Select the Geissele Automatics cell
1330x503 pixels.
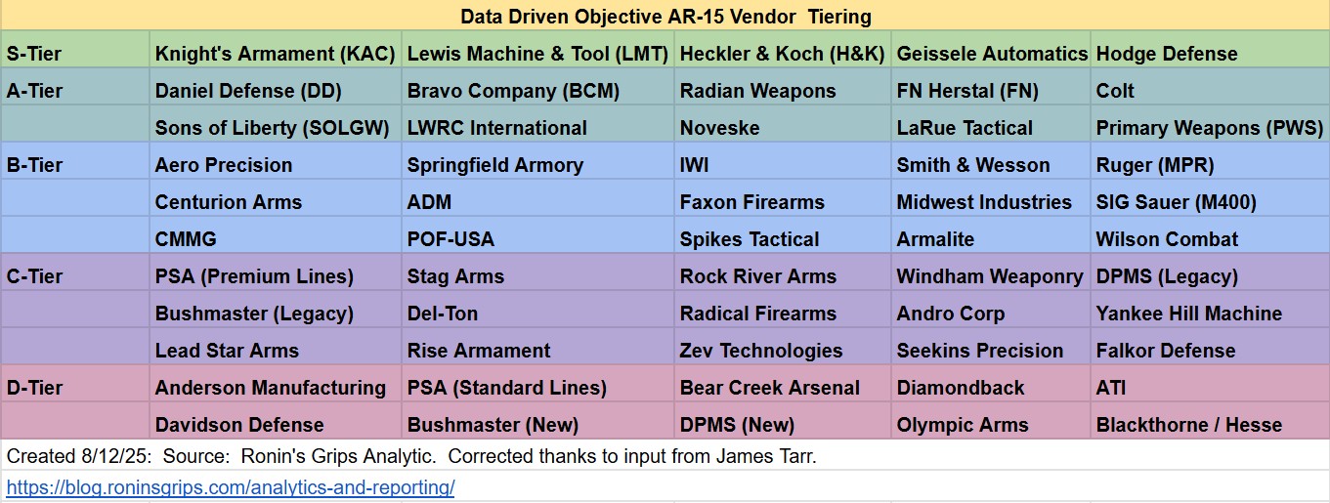(x=991, y=54)
